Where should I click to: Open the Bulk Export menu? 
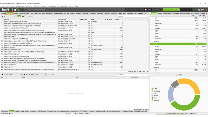(29, 6)
